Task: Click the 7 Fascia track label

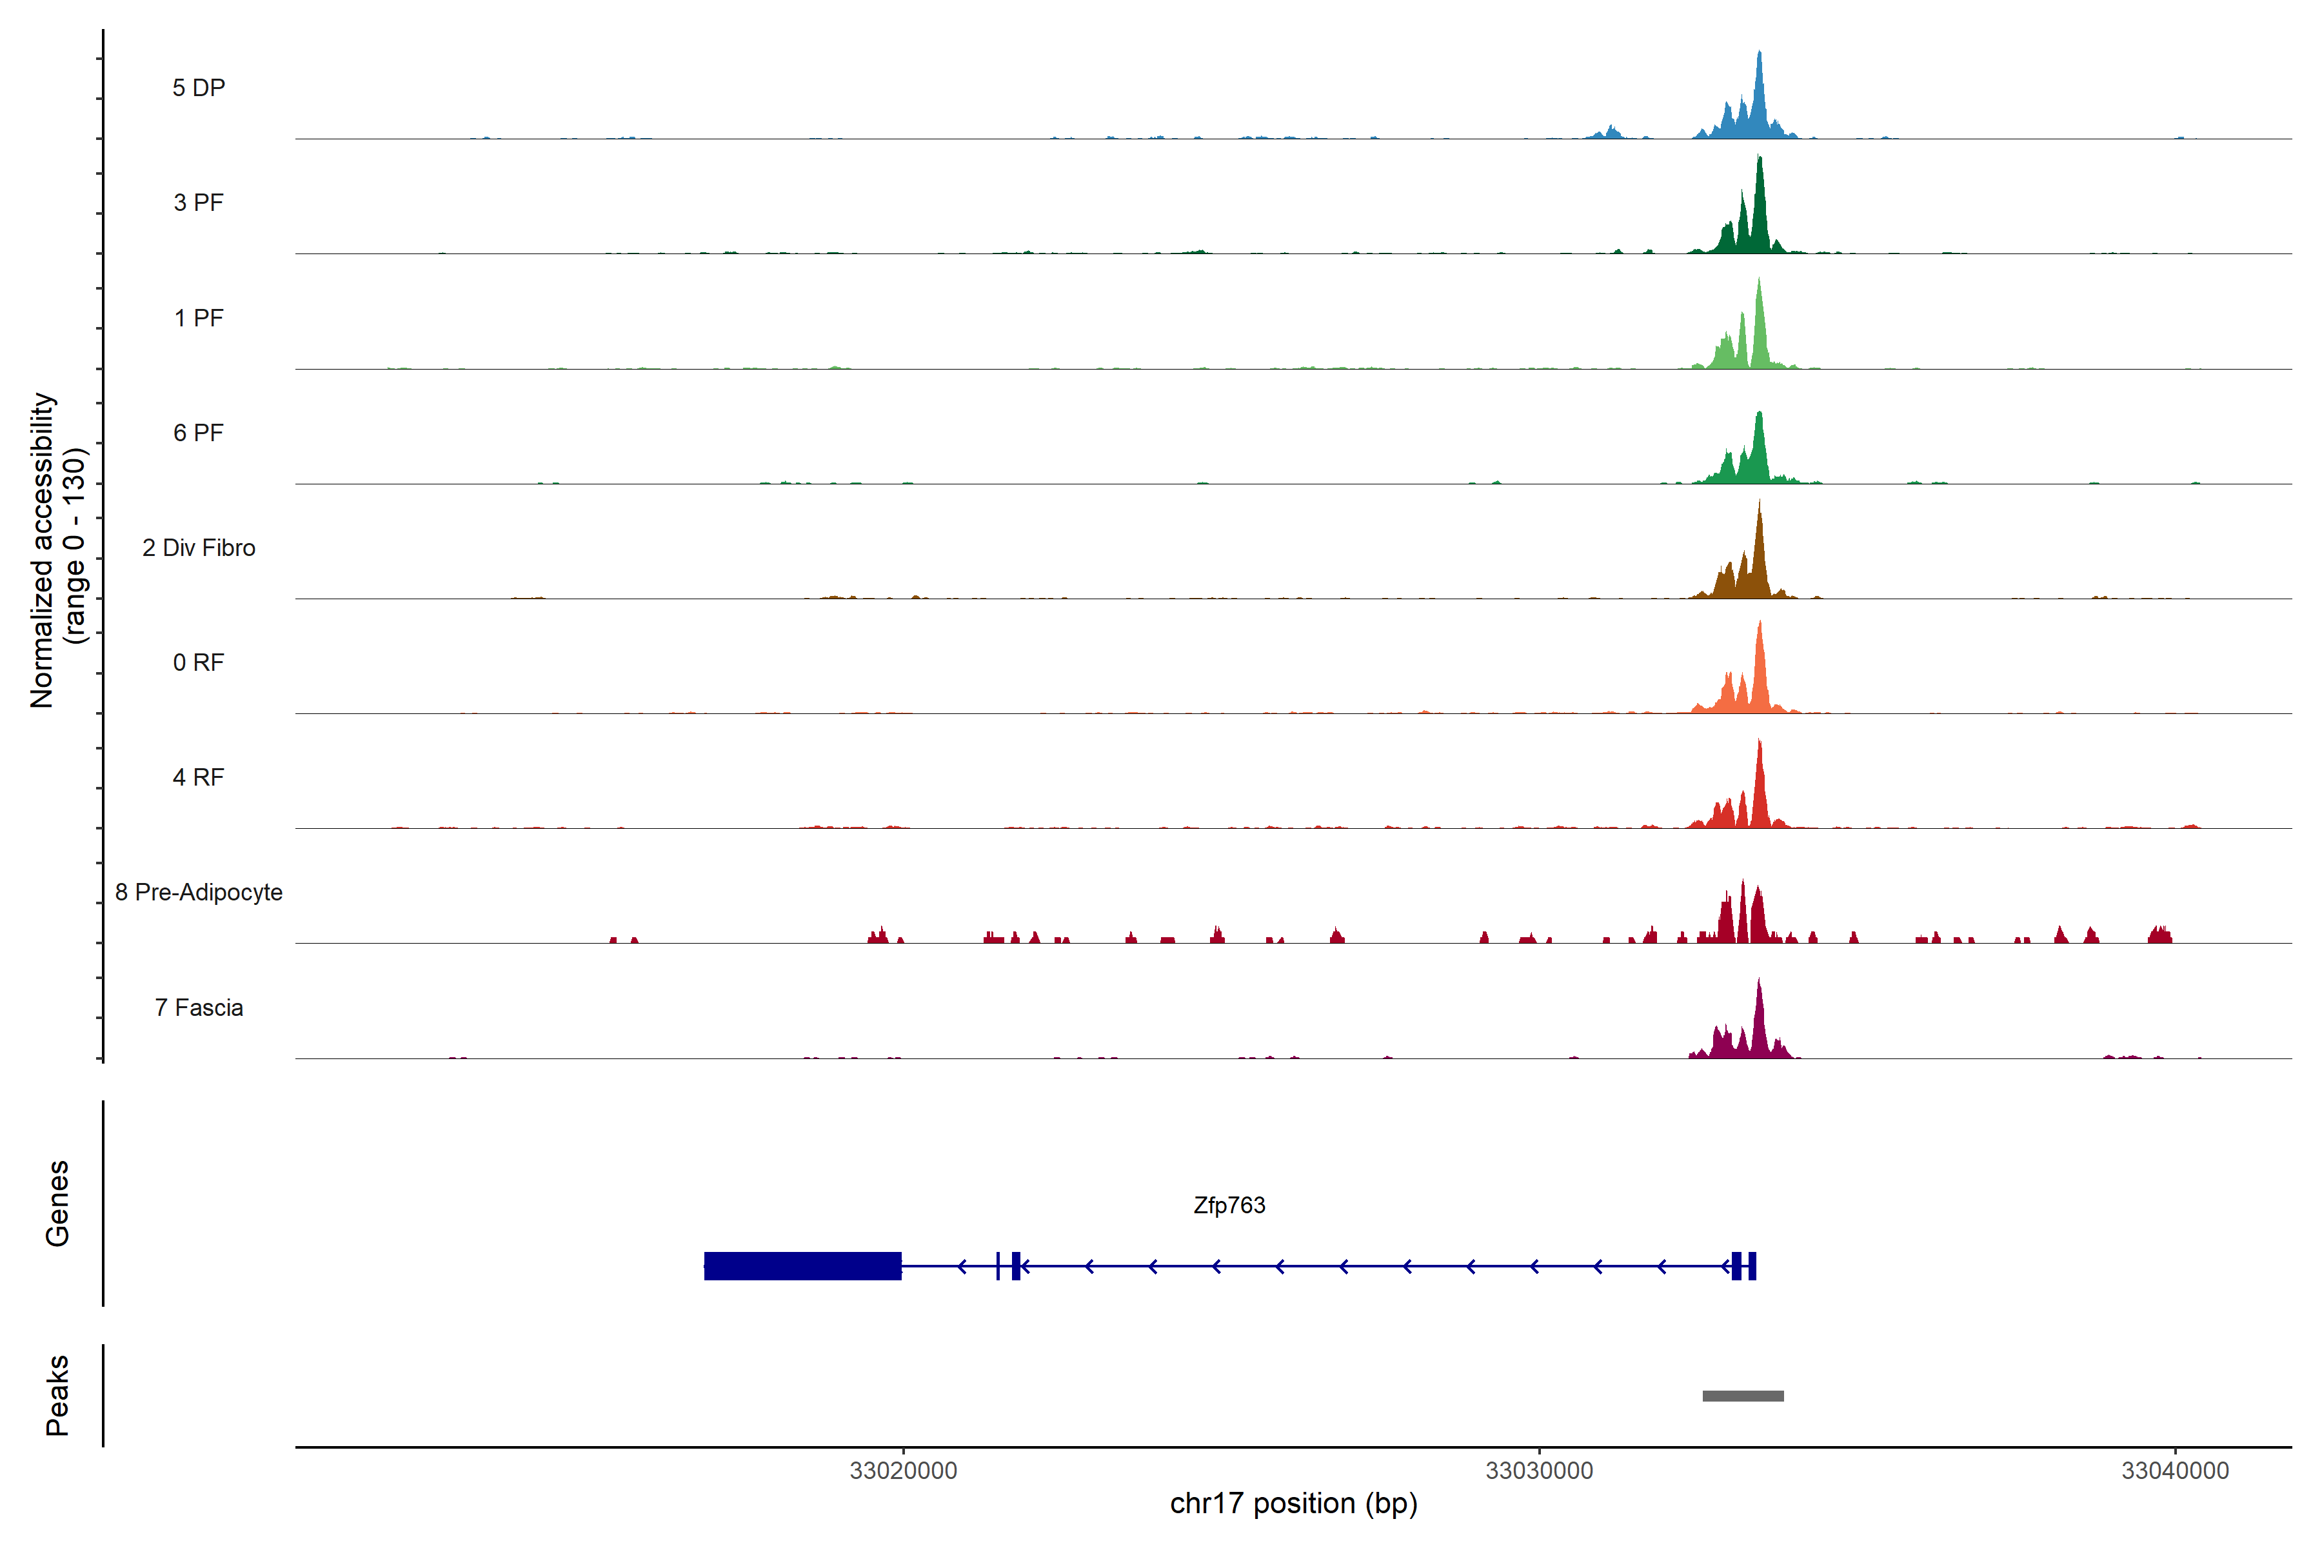Action: (x=199, y=1007)
